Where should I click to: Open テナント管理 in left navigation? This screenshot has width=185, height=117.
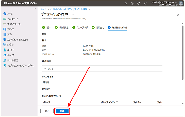[x=12, y=60]
